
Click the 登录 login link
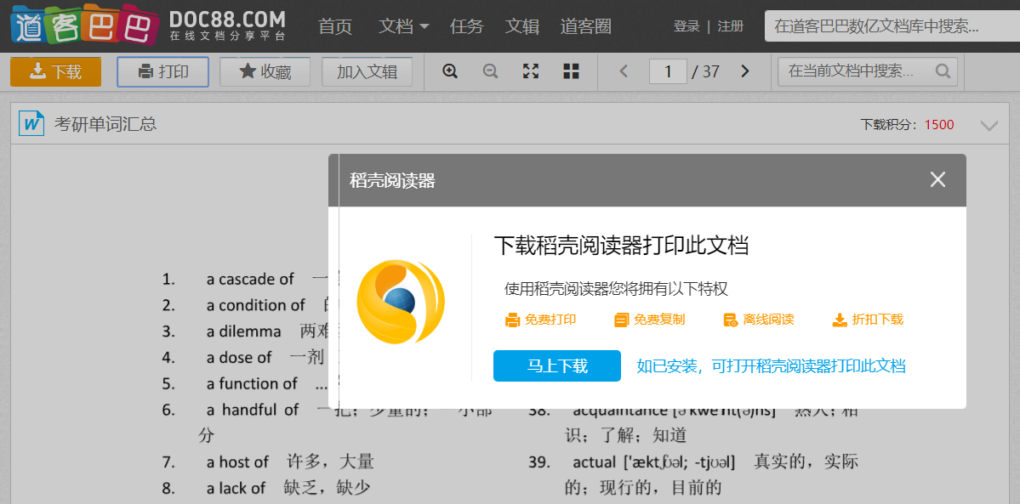click(687, 26)
